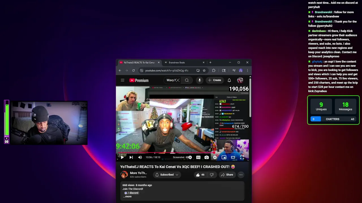The height and width of the screenshot is (203, 362).
Task: Close the Brandnew Beats tab
Action: pyautogui.click(x=204, y=63)
